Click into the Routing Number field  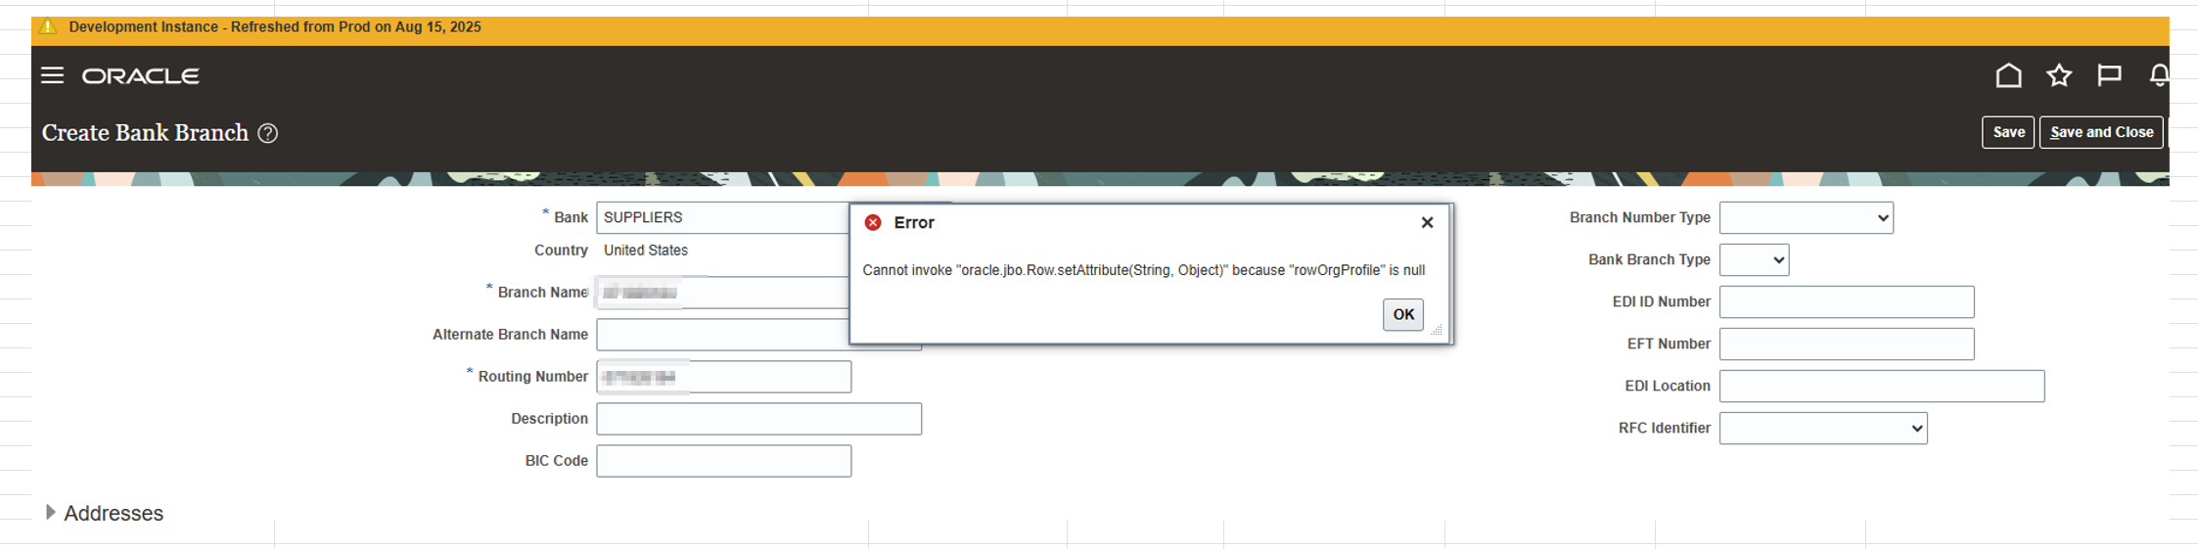pyautogui.click(x=724, y=377)
